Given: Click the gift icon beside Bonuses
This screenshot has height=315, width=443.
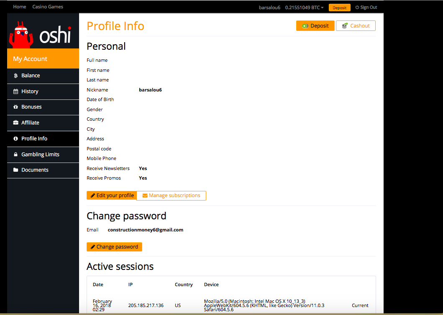Looking at the screenshot, I should coord(16,107).
